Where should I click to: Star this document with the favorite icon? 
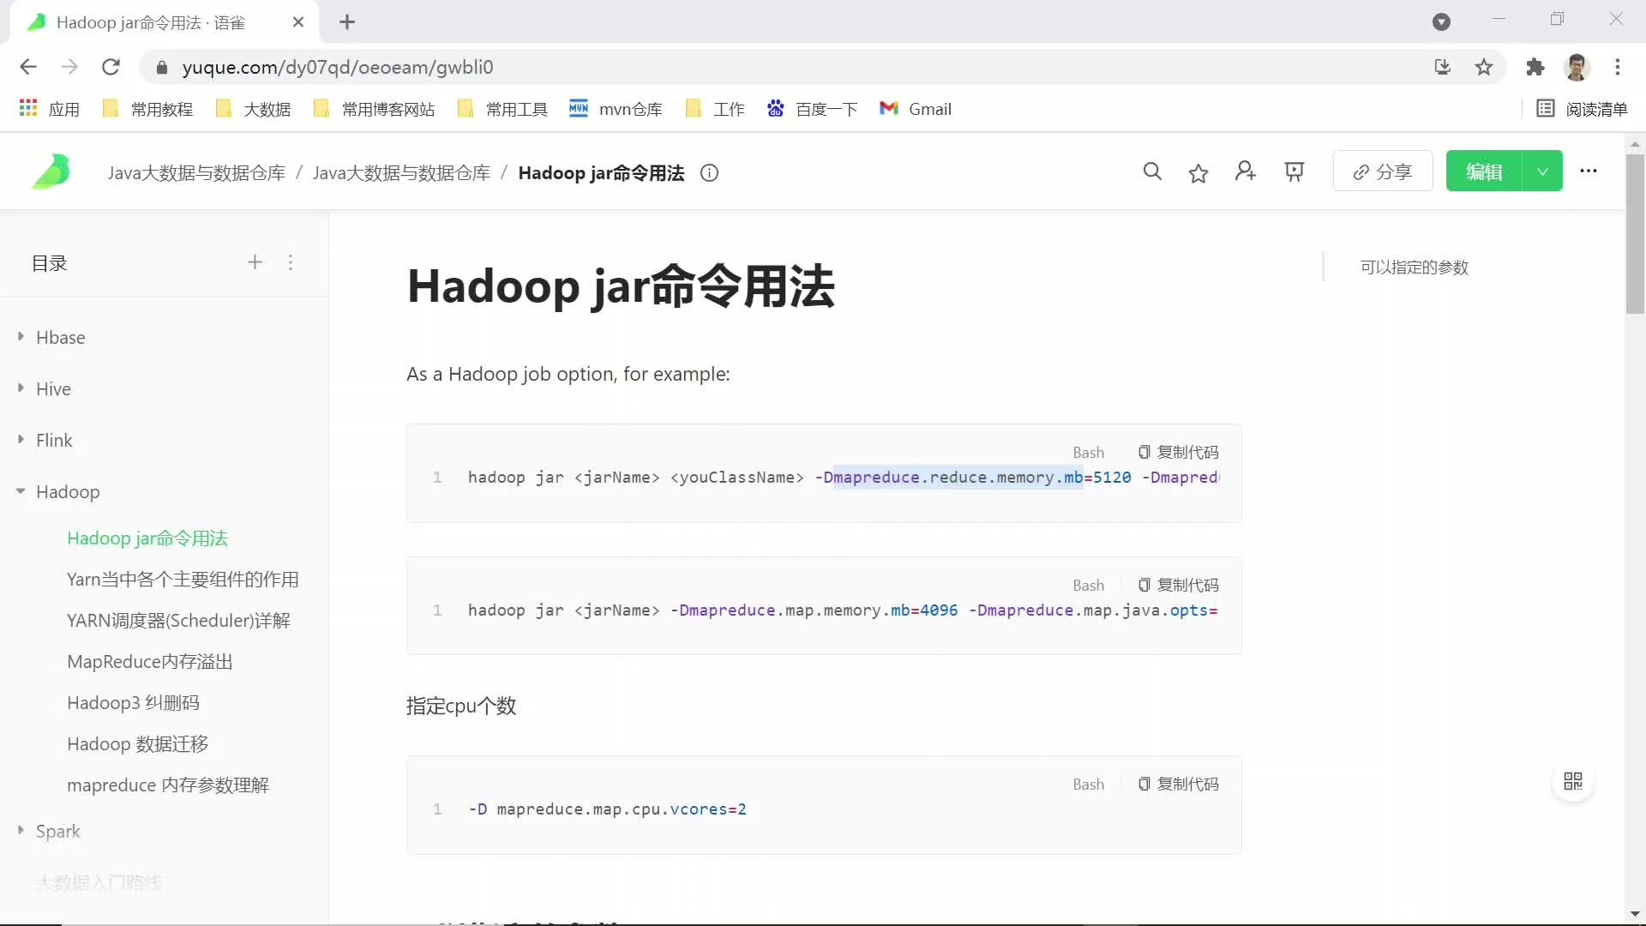click(x=1198, y=173)
